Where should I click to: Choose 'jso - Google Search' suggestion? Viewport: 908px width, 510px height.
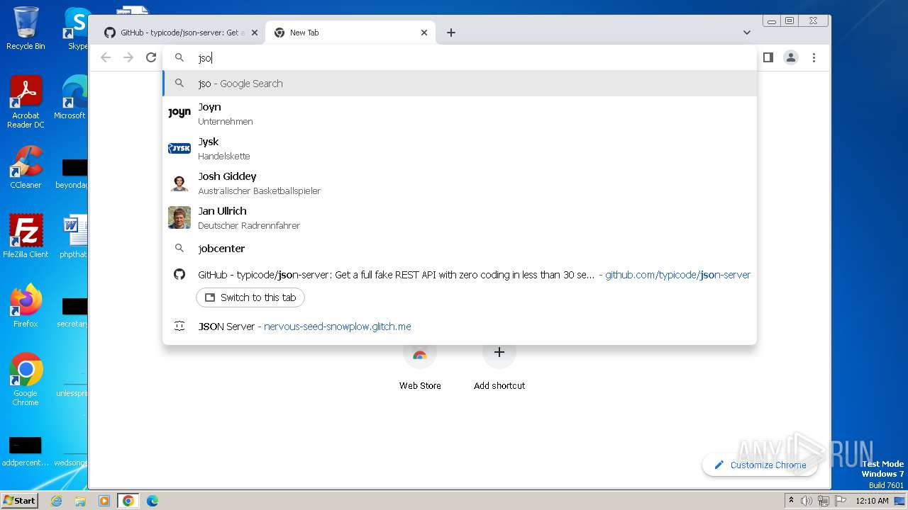(460, 83)
